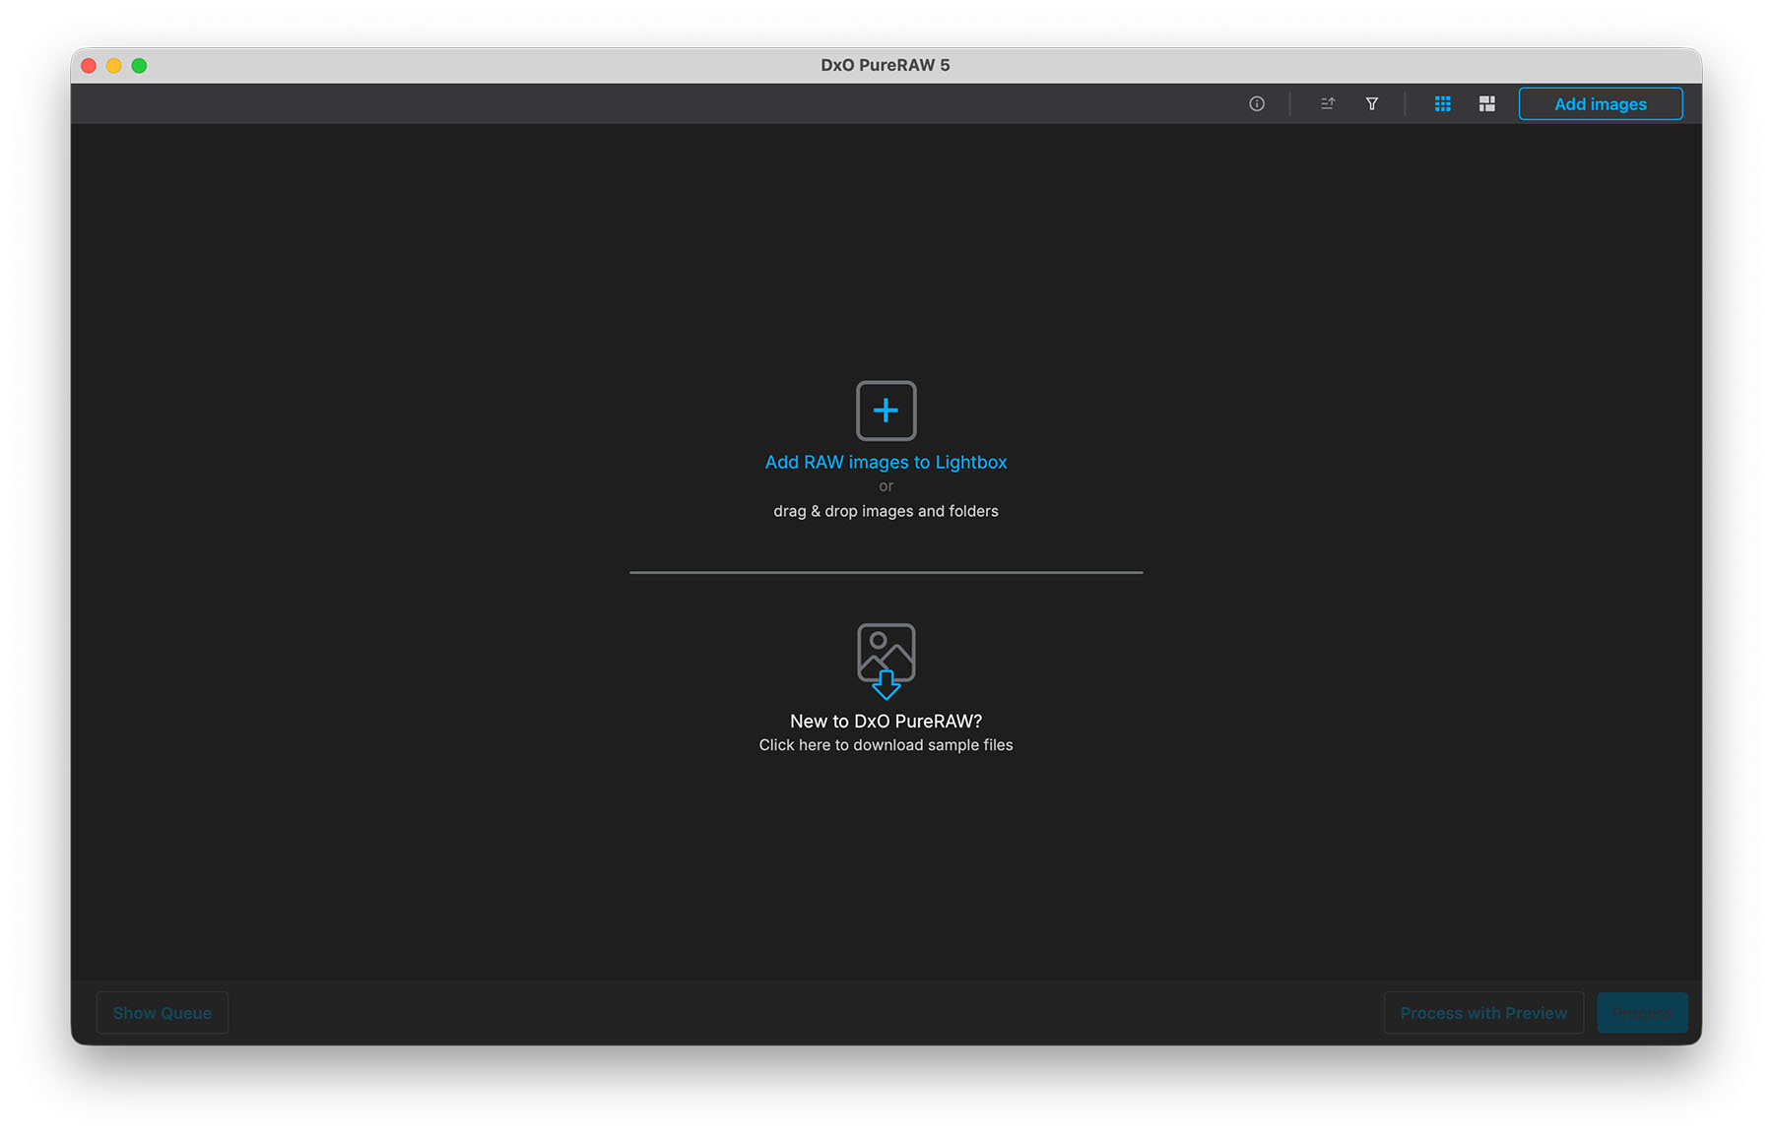This screenshot has height=1139, width=1773.
Task: Switch to the mosaic layout view
Action: click(x=1486, y=103)
